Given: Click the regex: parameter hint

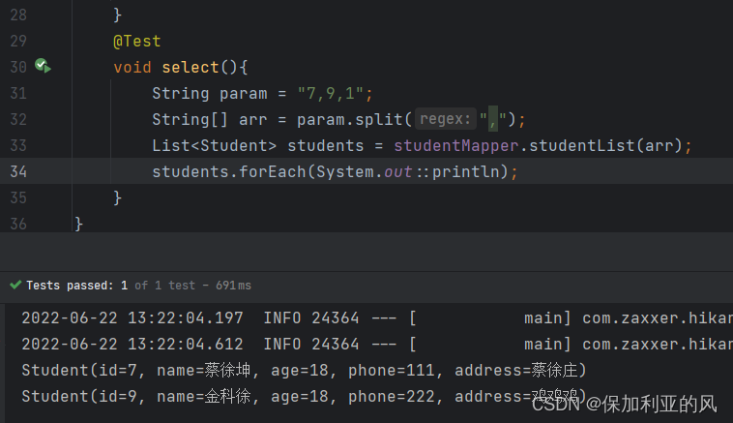Looking at the screenshot, I should click(447, 120).
